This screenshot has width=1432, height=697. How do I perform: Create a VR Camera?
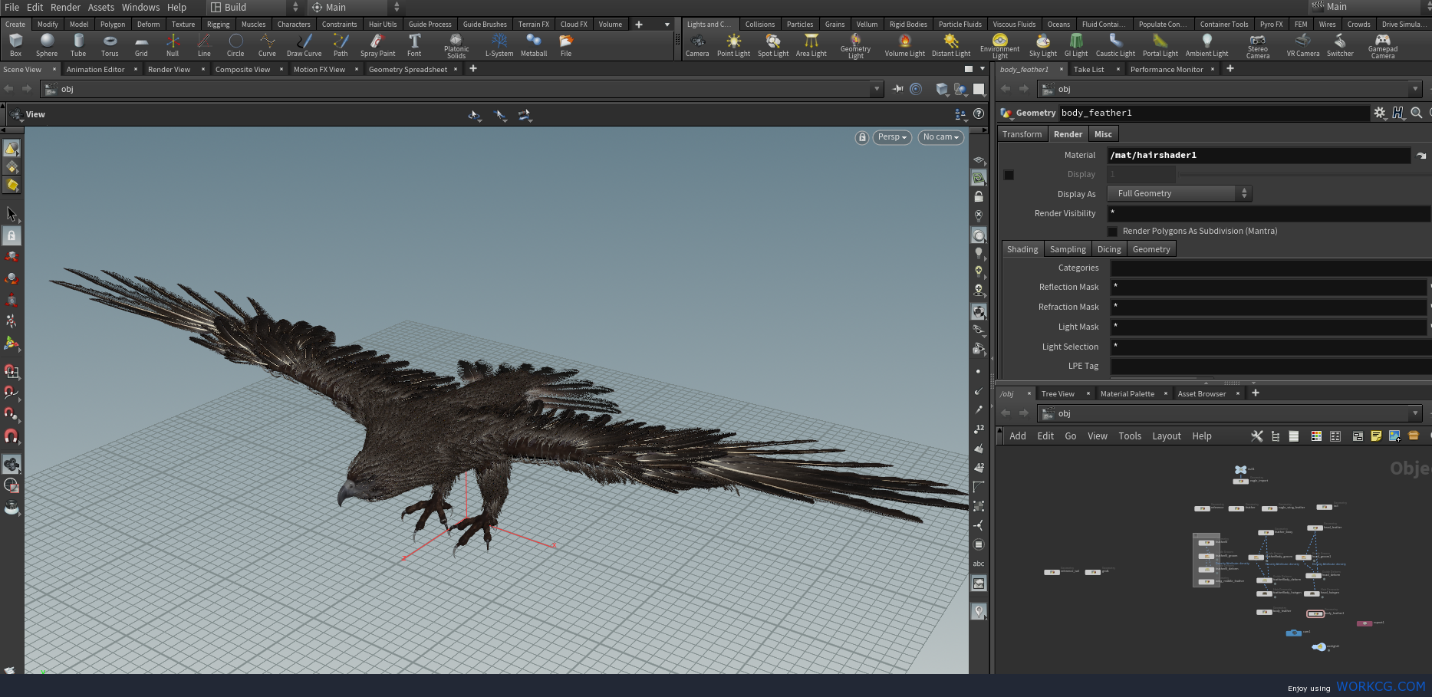tap(1303, 45)
